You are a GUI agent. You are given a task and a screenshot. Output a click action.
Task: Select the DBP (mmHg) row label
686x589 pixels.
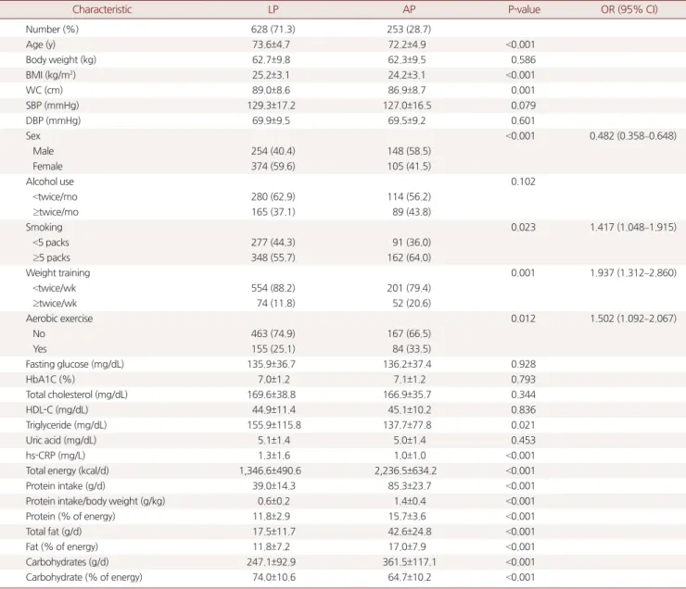(53, 120)
